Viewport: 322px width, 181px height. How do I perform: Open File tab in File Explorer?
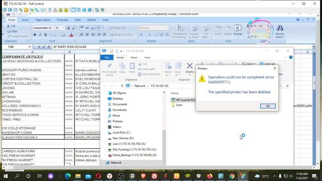pyautogui.click(x=107, y=57)
